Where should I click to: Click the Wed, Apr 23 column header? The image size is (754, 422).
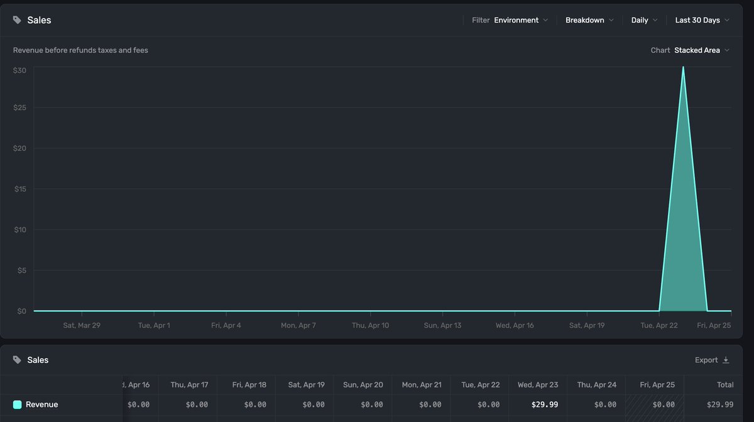pos(538,384)
